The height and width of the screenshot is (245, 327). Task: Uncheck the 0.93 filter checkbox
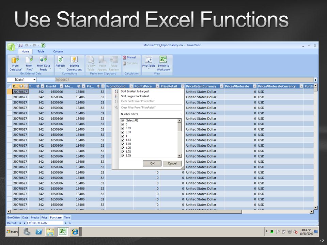tap(123, 132)
